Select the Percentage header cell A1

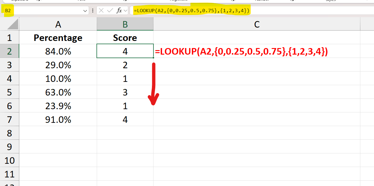58,38
